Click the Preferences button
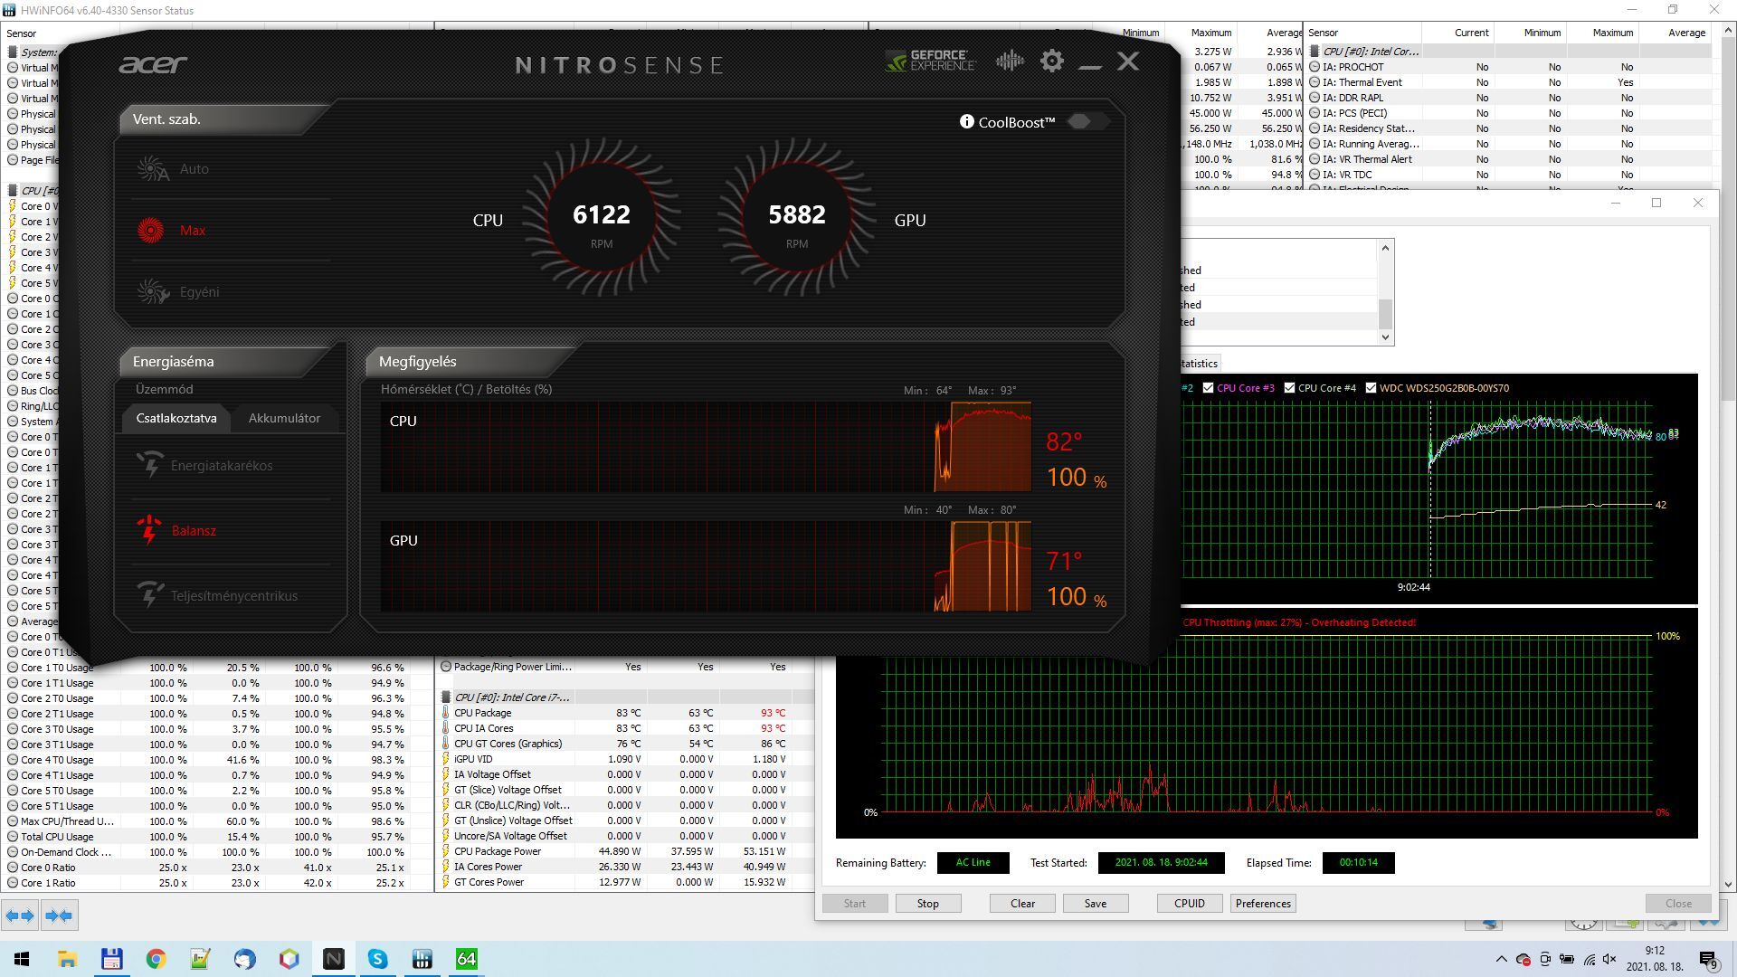 coord(1262,904)
